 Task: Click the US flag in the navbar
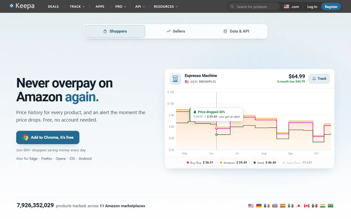click(x=286, y=6)
